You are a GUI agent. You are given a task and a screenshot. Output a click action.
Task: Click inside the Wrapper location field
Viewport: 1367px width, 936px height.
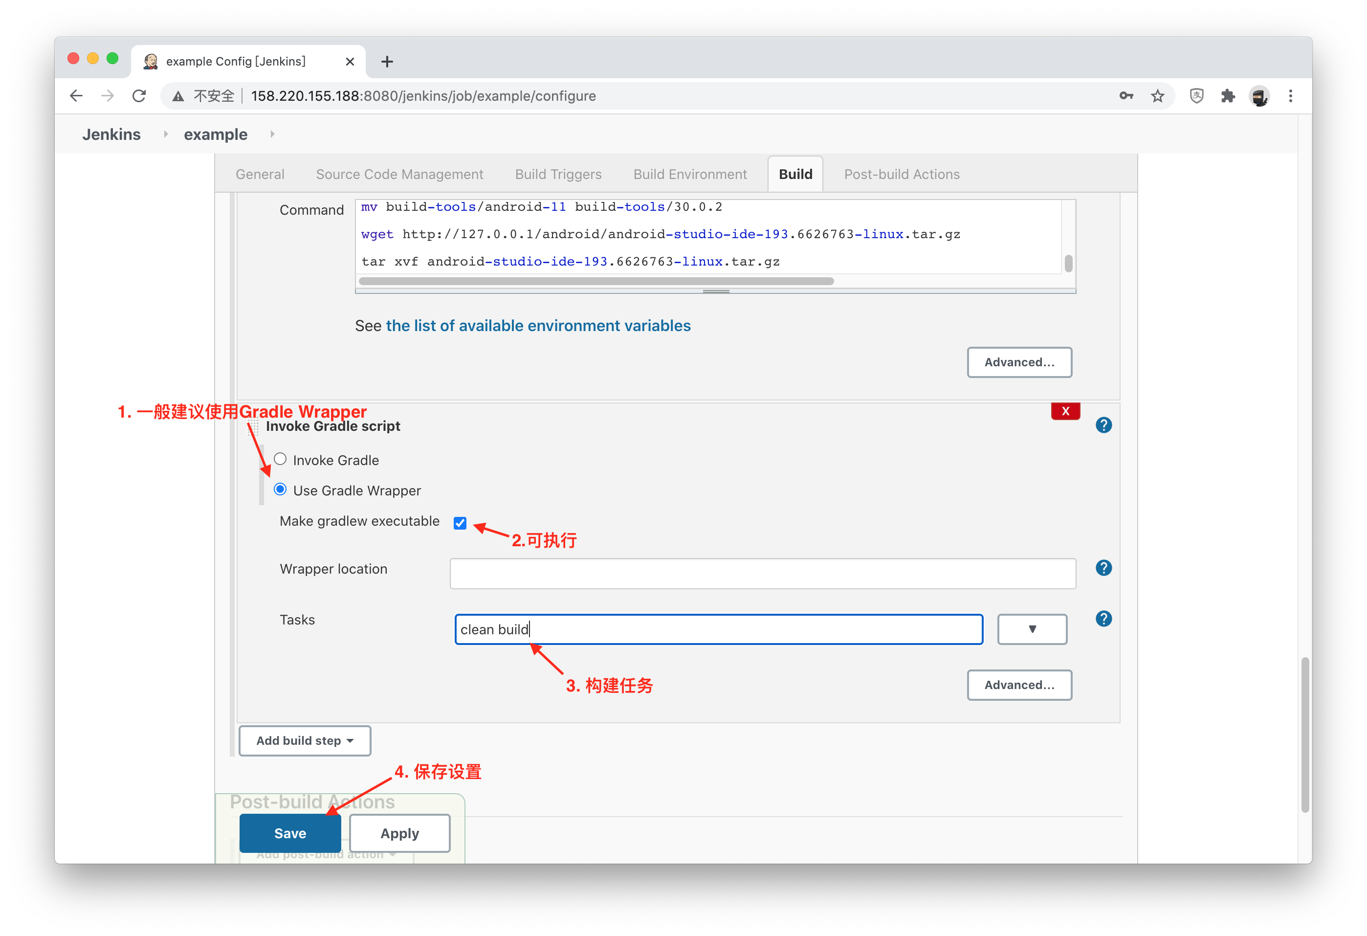pyautogui.click(x=763, y=574)
